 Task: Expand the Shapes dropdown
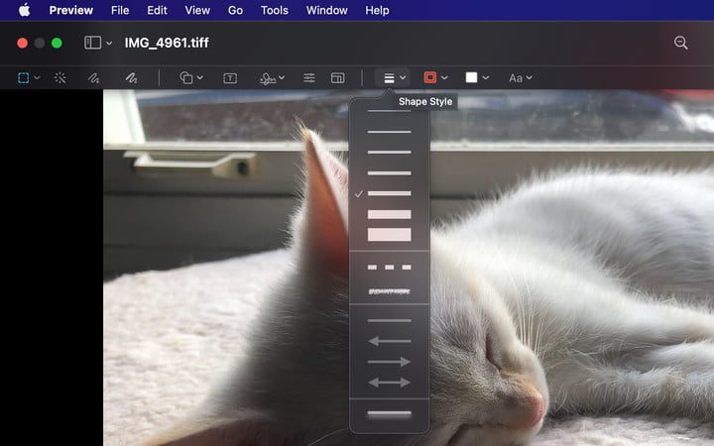click(x=191, y=77)
